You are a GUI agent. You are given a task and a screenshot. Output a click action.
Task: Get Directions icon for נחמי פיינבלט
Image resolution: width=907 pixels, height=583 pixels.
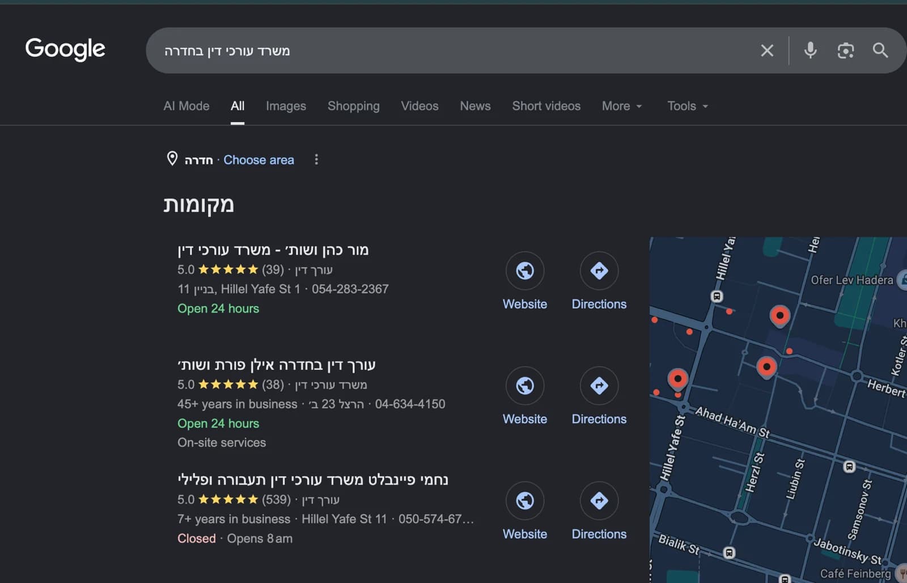(599, 501)
